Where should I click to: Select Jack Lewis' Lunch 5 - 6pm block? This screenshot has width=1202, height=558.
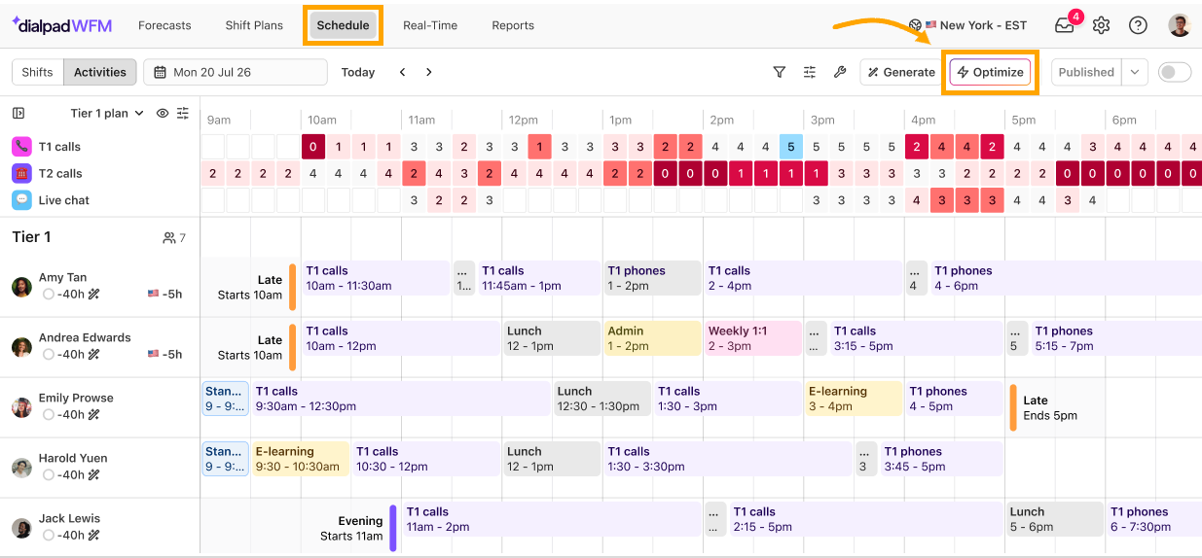[x=1055, y=519]
